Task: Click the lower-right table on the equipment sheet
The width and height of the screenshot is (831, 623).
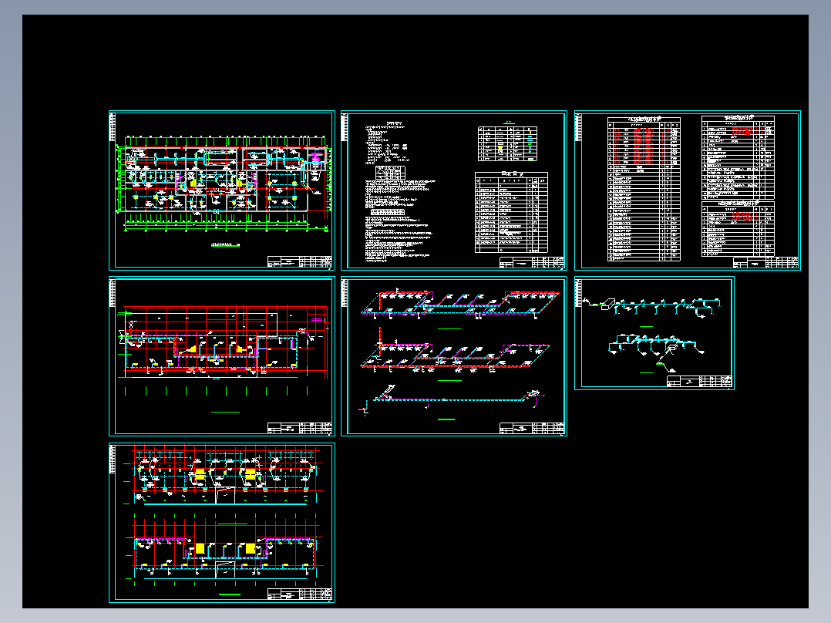Action: [738, 228]
